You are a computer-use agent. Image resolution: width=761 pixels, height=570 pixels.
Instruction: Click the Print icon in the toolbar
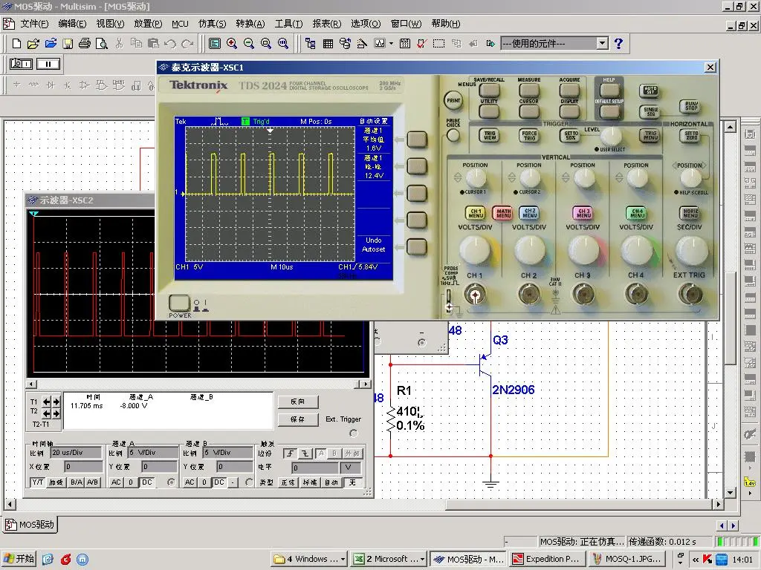85,44
